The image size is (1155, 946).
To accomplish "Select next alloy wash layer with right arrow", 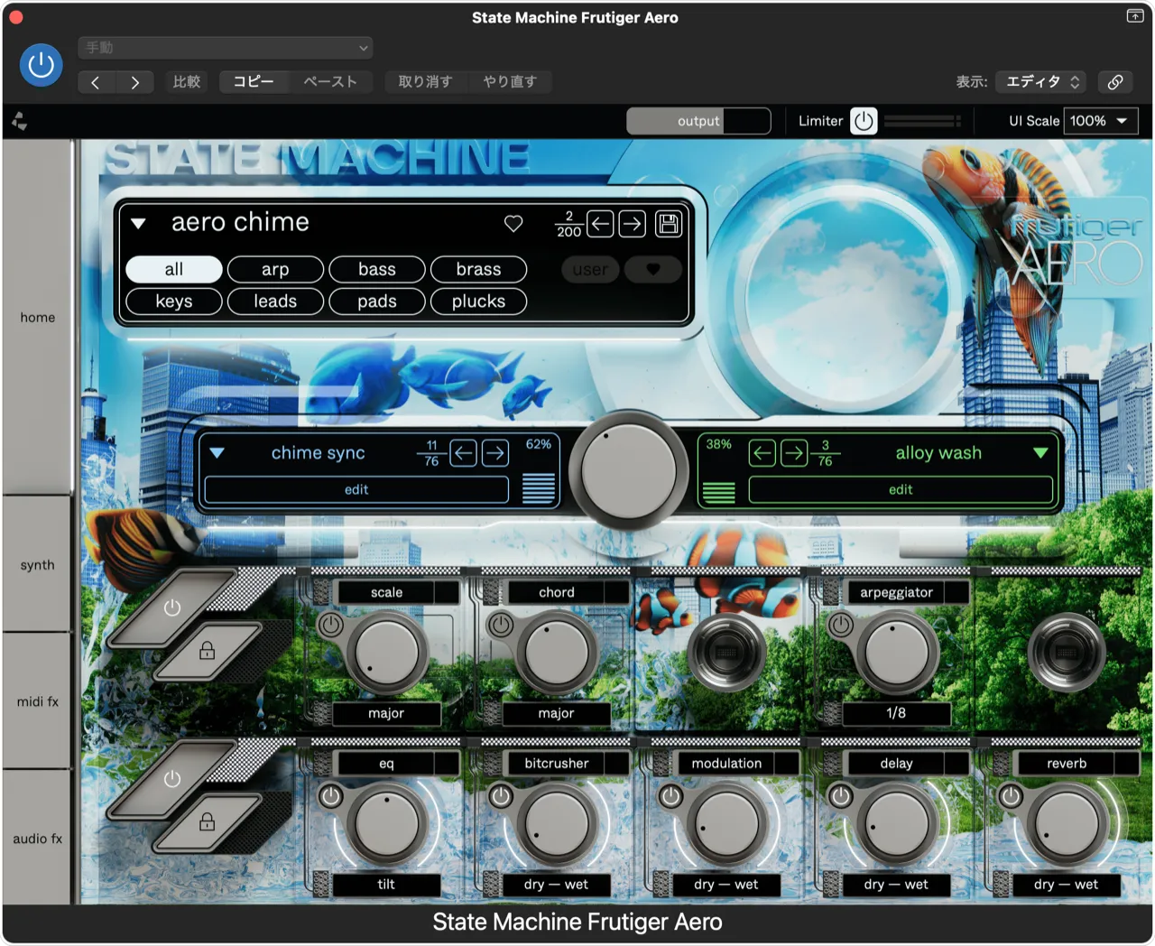I will coord(794,453).
